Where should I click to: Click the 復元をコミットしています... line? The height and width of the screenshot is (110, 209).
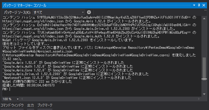[x=26, y=44]
